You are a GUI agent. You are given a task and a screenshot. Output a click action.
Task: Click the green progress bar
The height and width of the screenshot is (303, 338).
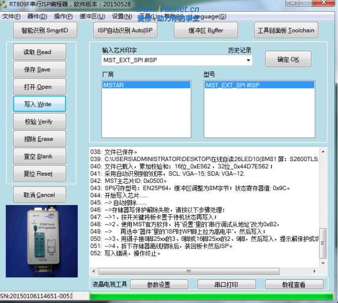[x=212, y=295]
